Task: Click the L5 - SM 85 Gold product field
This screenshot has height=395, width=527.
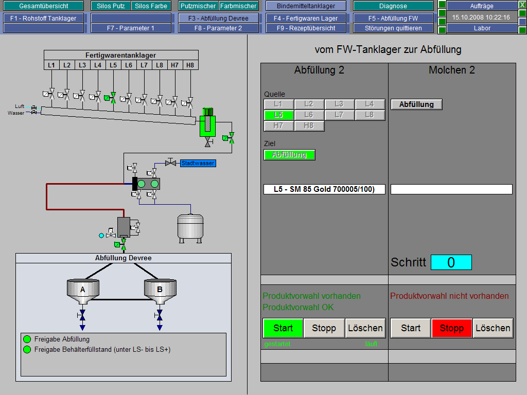Action: (324, 189)
